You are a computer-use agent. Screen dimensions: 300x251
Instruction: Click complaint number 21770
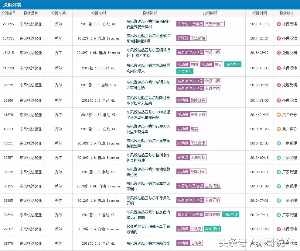[8, 243]
